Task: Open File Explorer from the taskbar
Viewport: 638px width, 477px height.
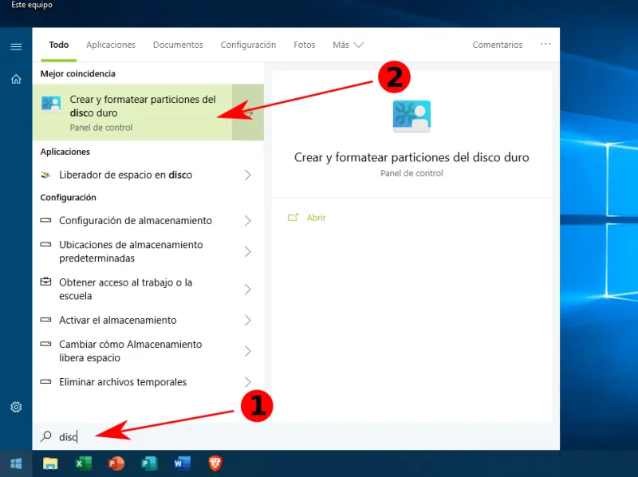Action: pos(50,463)
